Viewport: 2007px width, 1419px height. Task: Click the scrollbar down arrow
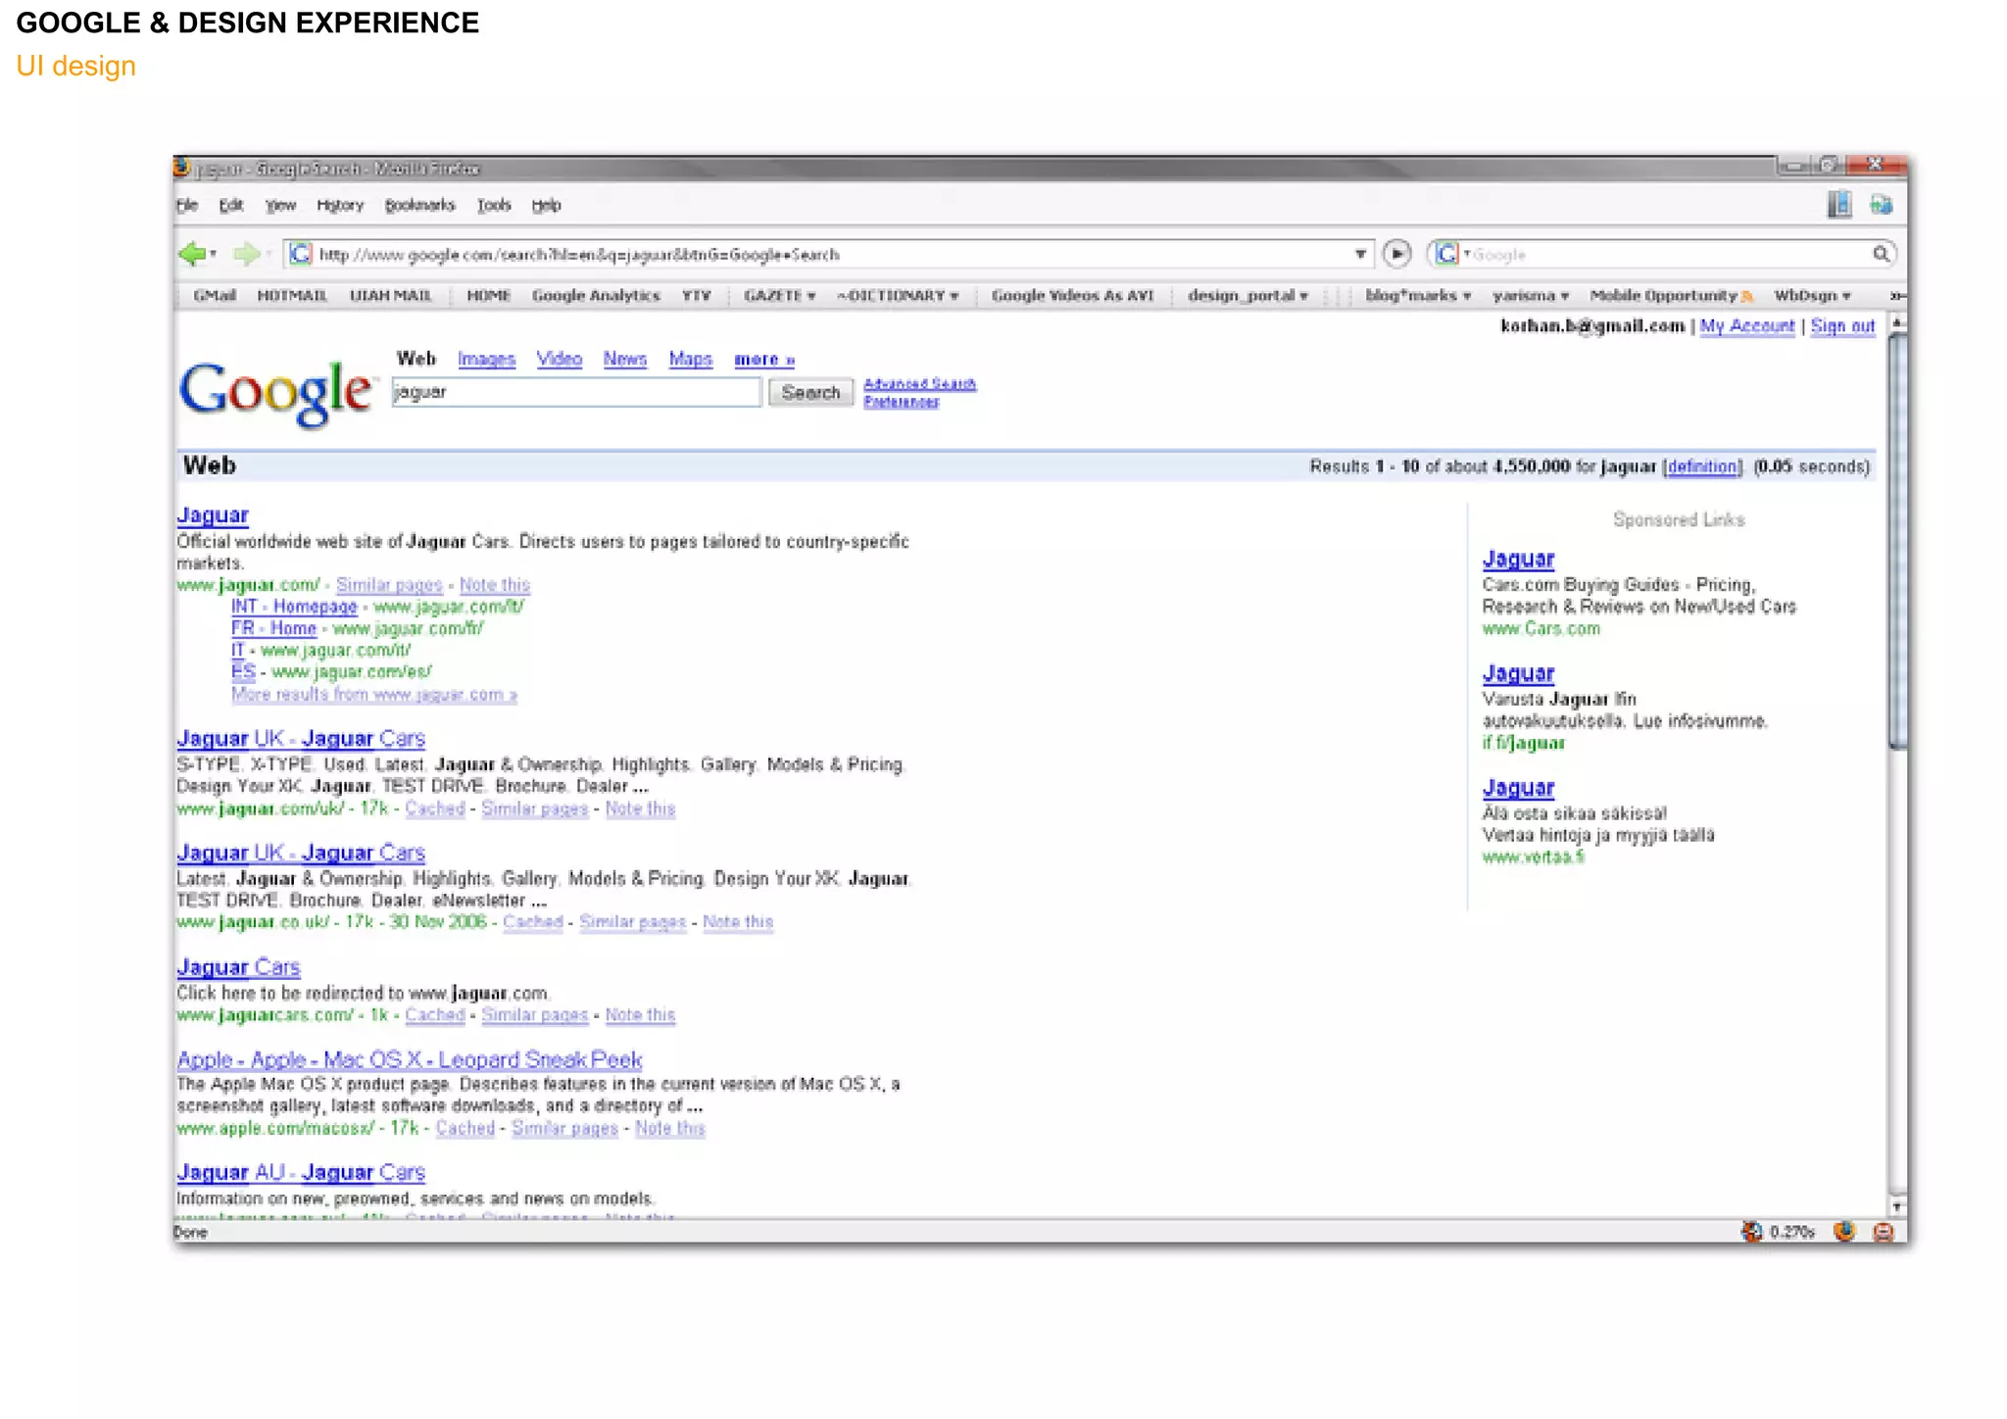click(1897, 1206)
